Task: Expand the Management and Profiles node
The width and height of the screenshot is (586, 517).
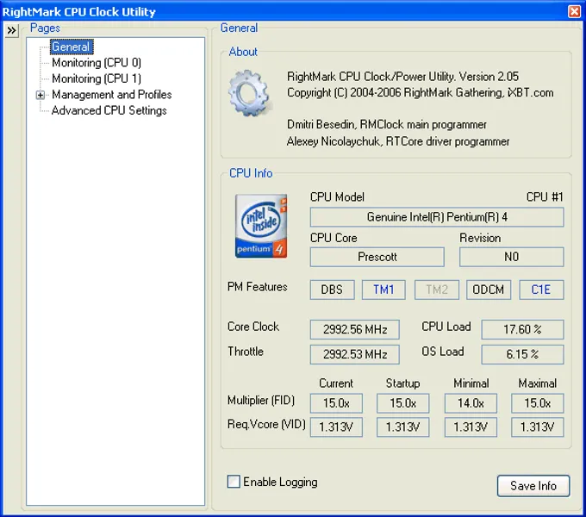Action: pos(41,95)
